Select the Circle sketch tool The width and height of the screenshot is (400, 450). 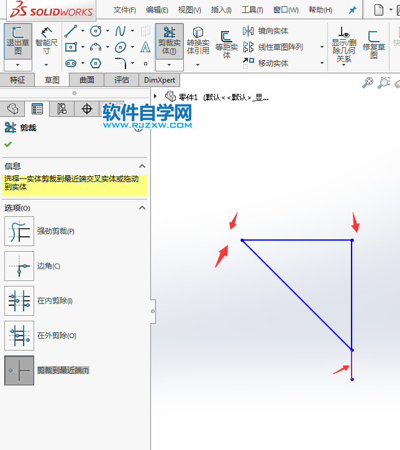click(x=96, y=31)
